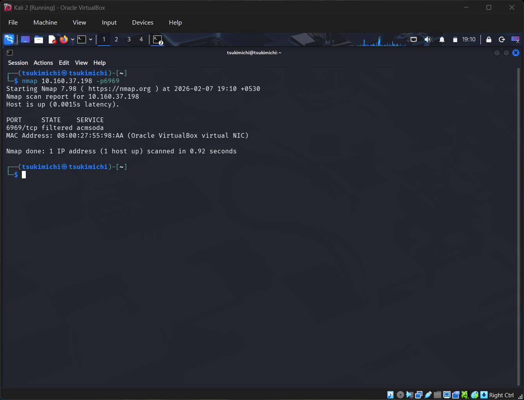Open the Kali applications menu icon
This screenshot has width=524, height=400.
[x=9, y=39]
